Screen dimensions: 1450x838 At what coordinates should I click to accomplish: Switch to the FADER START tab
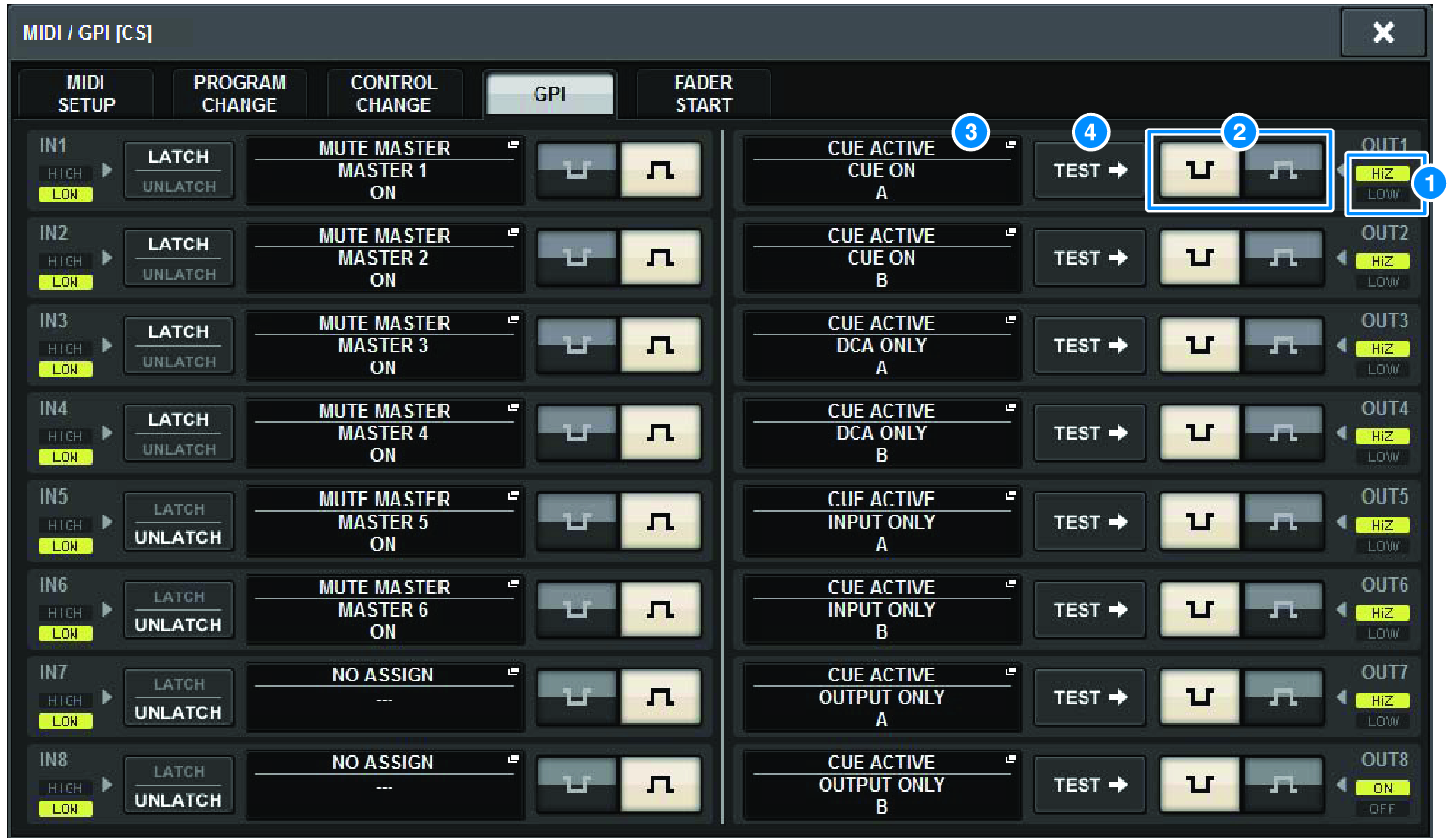pyautogui.click(x=703, y=94)
